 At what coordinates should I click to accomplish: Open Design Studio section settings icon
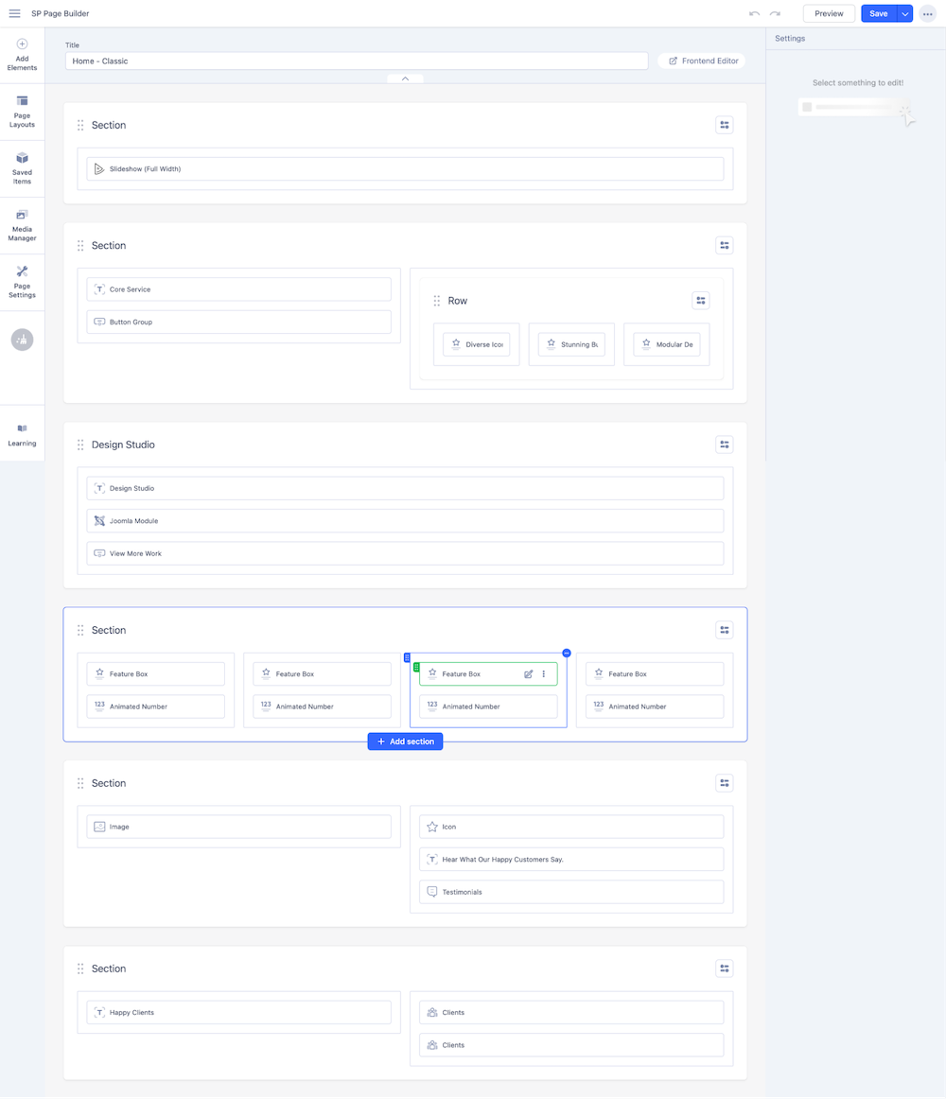tap(725, 445)
